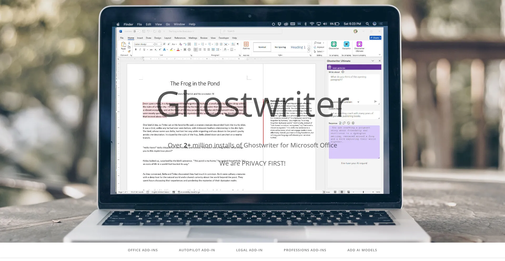505x261 pixels.
Task: Select the Format Painter brush
Action: click(x=129, y=51)
